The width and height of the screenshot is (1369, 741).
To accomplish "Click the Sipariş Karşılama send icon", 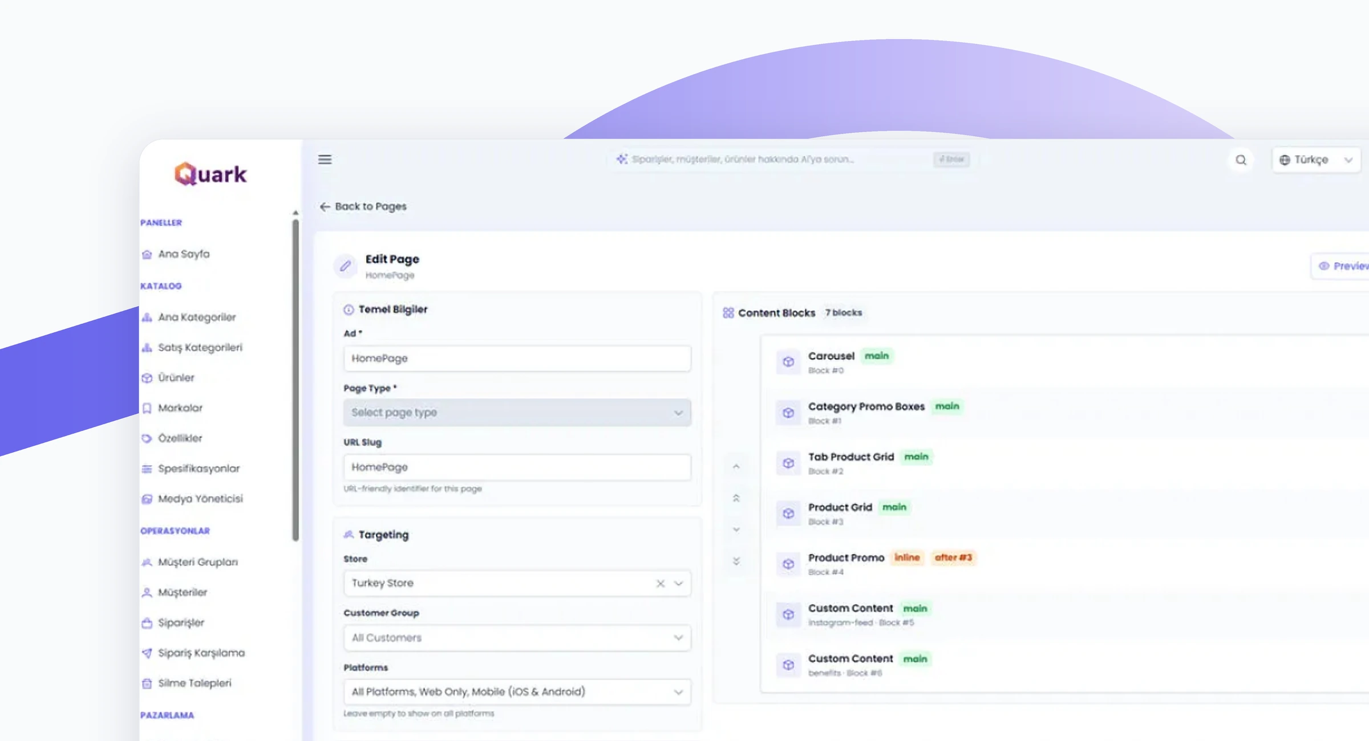I will click(x=147, y=653).
